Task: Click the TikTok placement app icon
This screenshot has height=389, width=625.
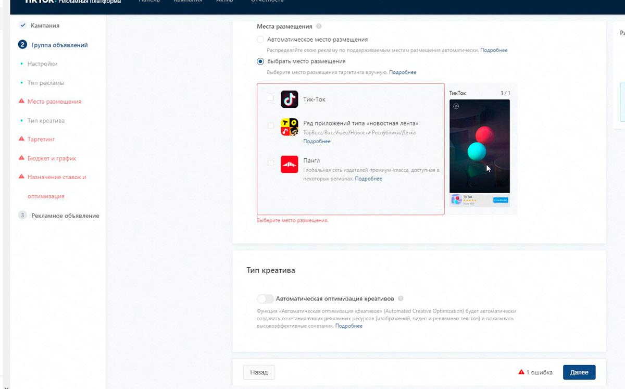Action: coord(290,99)
